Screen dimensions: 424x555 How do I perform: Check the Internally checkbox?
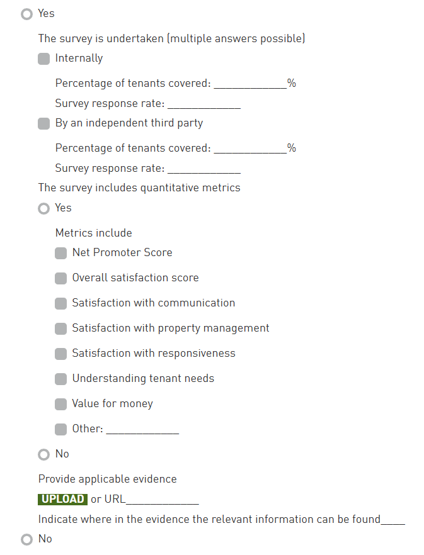(x=43, y=59)
